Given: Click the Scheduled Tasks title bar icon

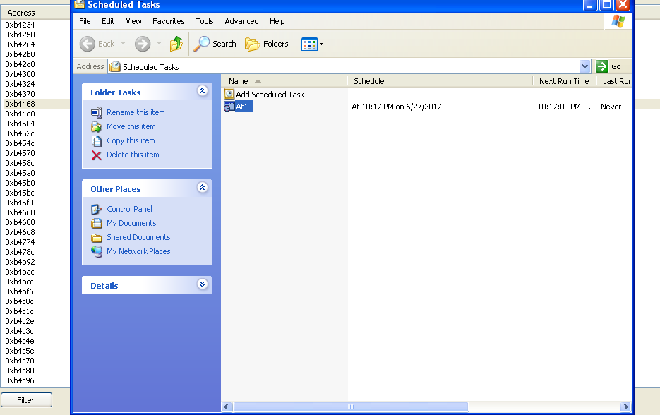Looking at the screenshot, I should pyautogui.click(x=79, y=4).
